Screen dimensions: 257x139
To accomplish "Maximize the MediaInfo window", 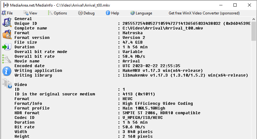I will pos(235,5).
